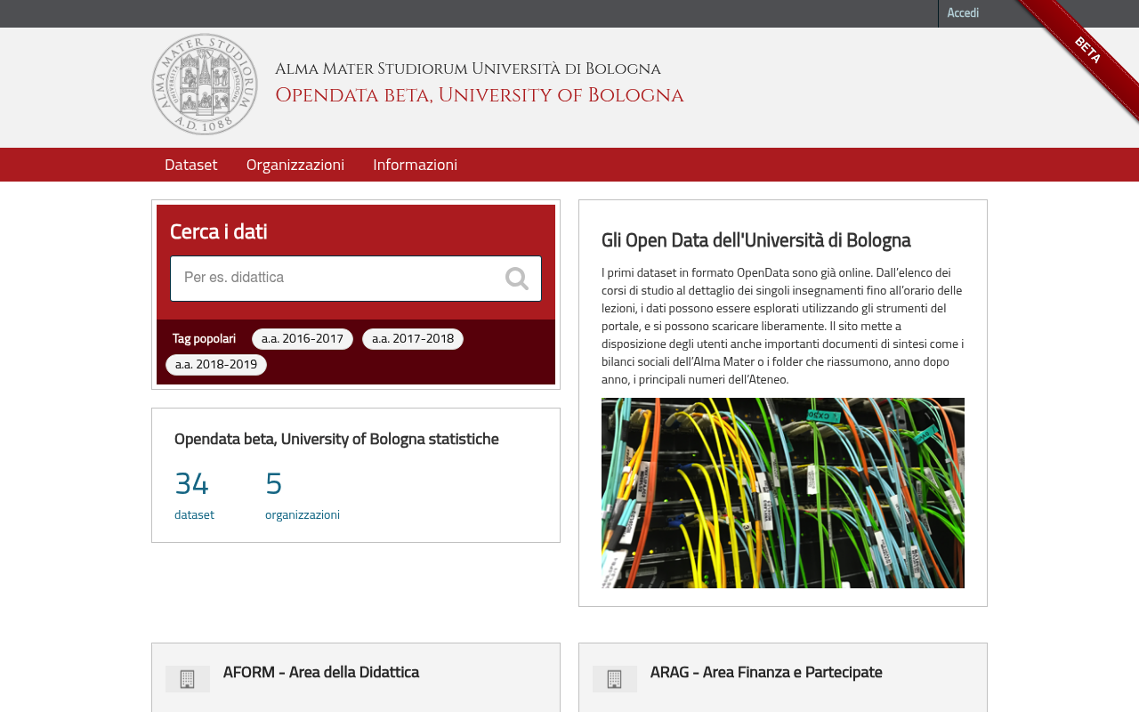This screenshot has height=712, width=1139.
Task: Click the 'Tag popolari' label
Action: click(204, 339)
